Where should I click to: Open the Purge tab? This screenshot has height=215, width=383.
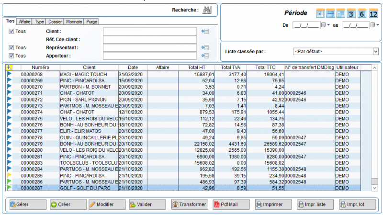91,22
